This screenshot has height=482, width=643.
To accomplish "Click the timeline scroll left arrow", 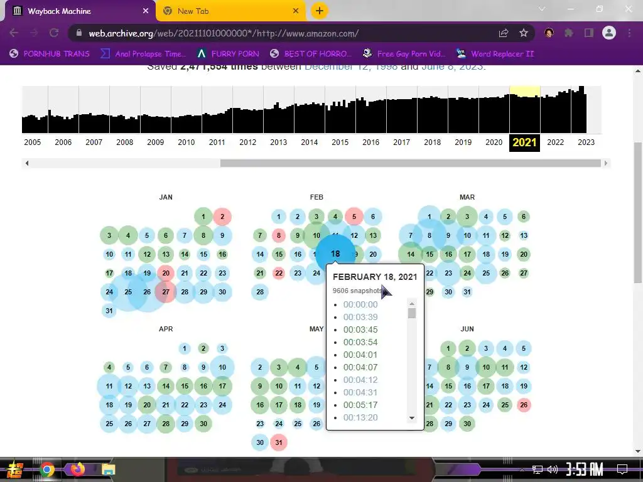I will (26, 163).
